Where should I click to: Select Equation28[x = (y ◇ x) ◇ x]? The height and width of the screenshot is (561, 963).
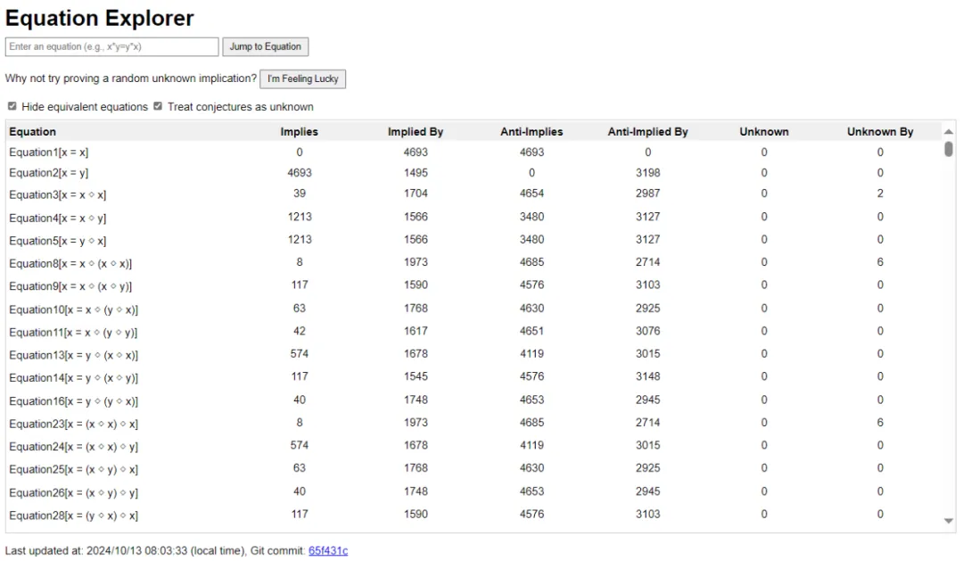pos(73,516)
